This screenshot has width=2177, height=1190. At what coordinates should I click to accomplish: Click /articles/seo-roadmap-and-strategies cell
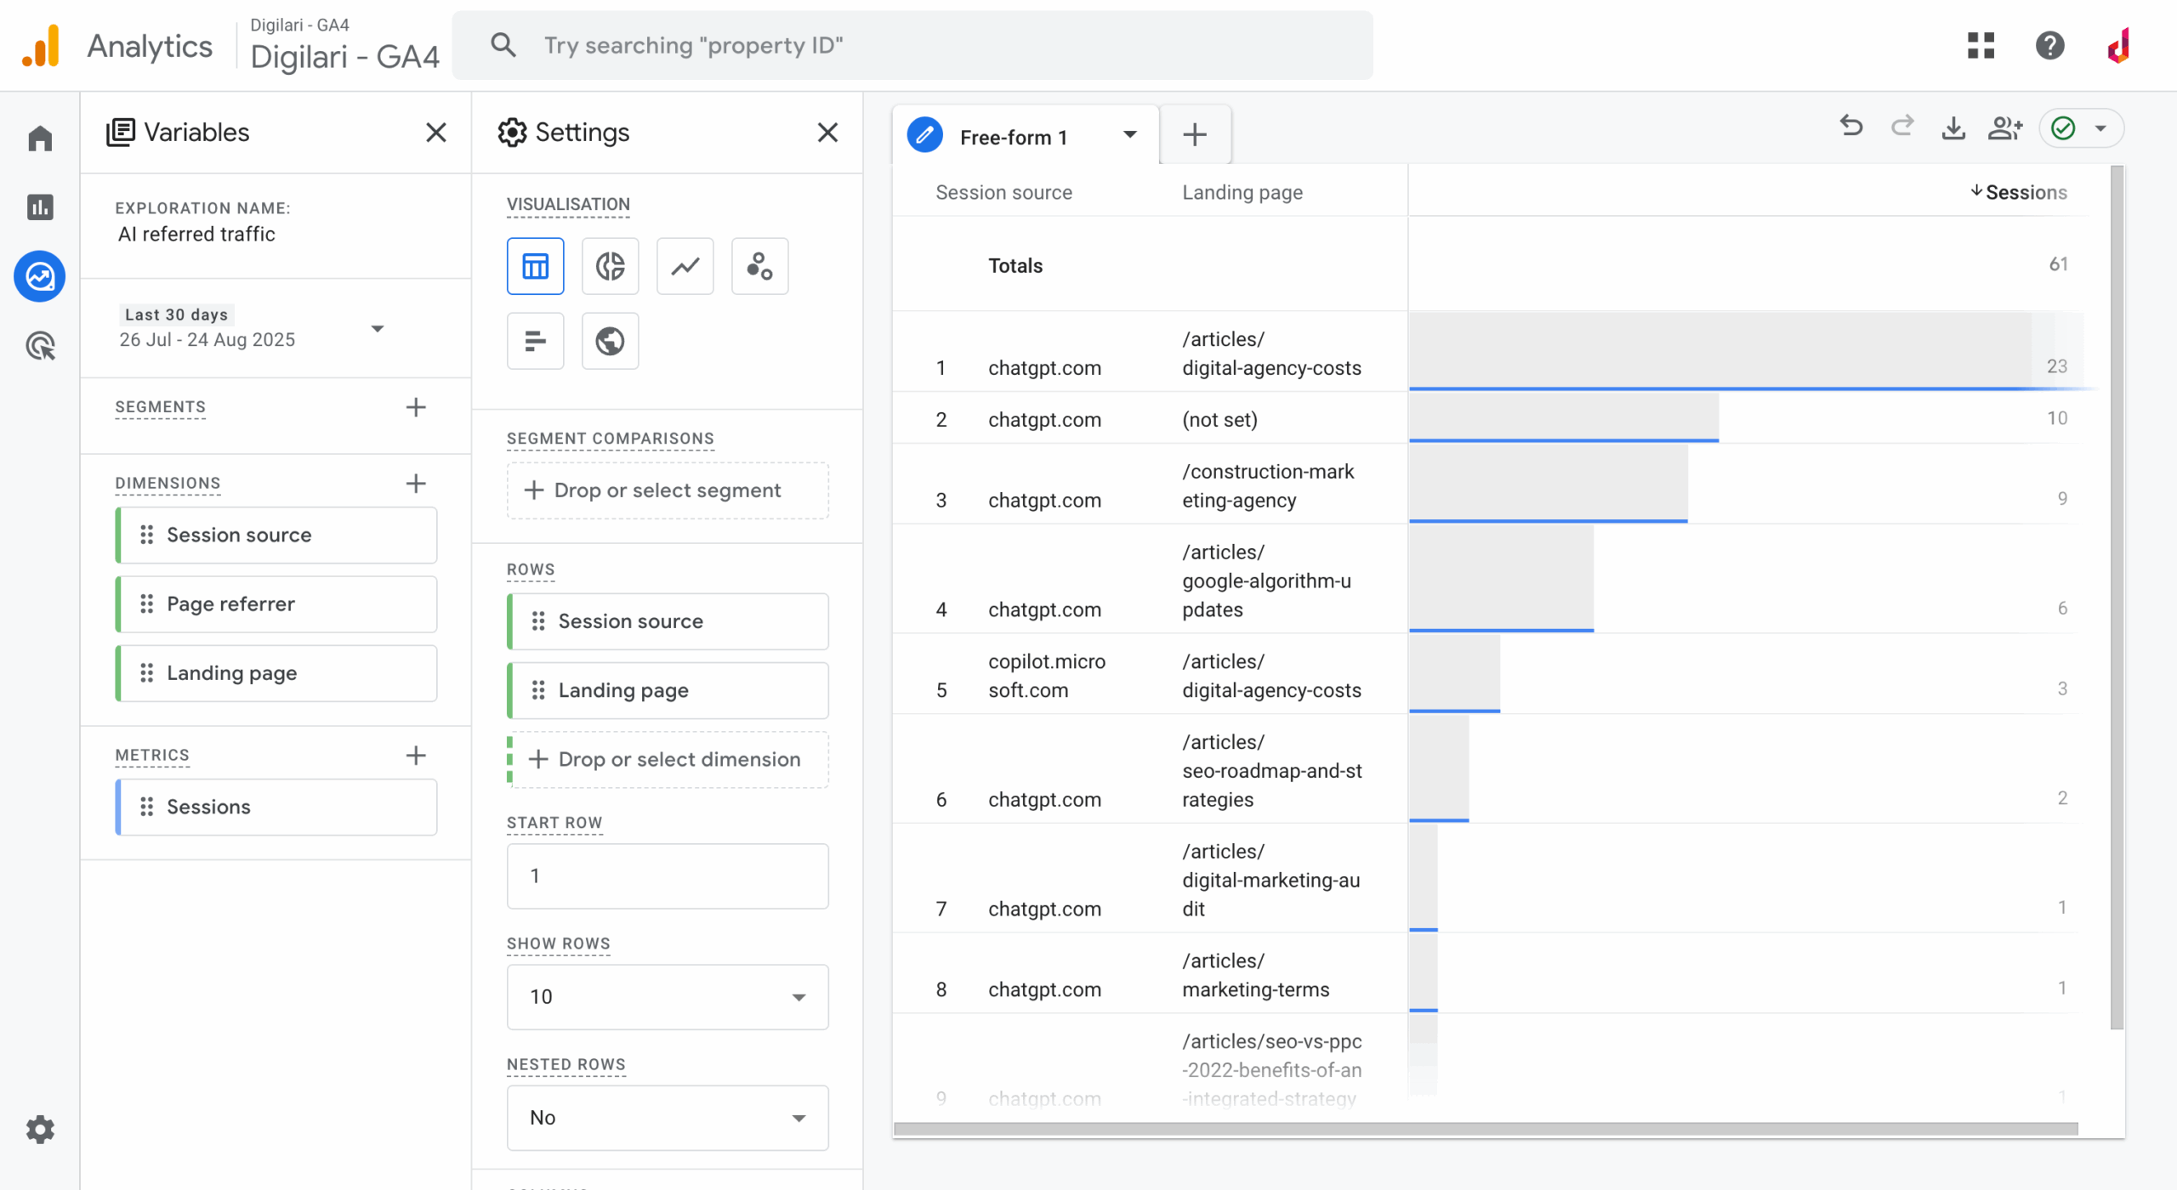click(x=1271, y=771)
